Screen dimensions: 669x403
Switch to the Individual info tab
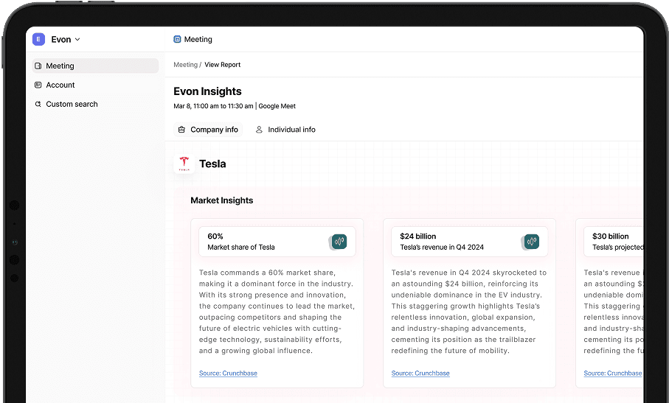click(285, 130)
